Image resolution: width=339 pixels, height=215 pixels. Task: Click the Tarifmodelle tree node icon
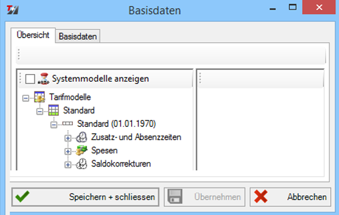click(40, 97)
